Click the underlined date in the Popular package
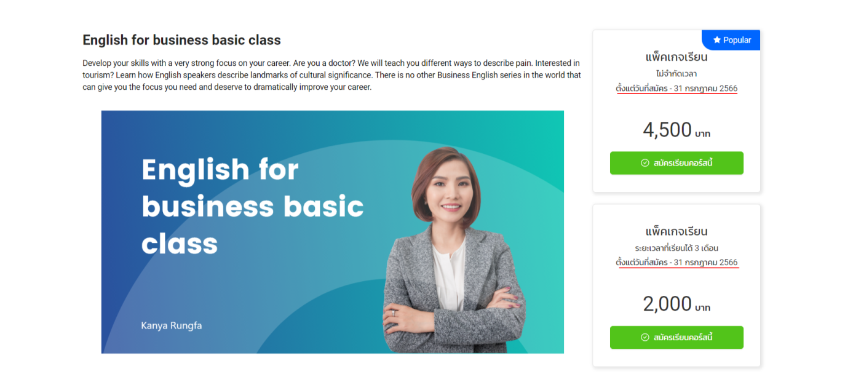Screen dimensions: 861x382 tap(676, 89)
